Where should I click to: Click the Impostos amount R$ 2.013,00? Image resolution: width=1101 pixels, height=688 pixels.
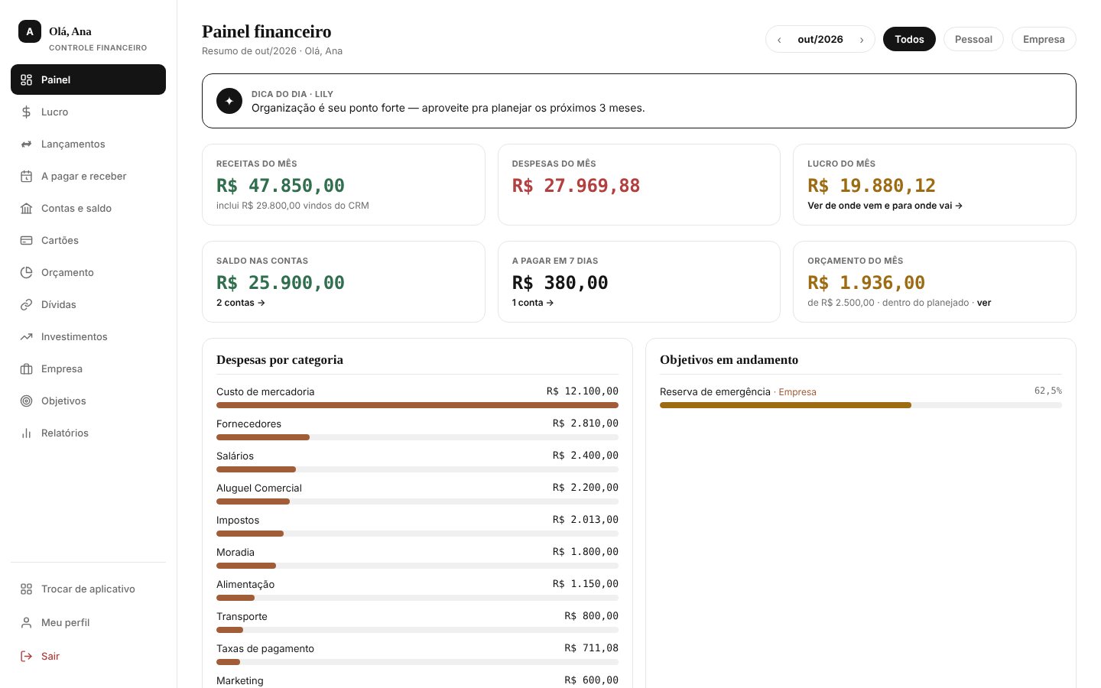pos(586,520)
